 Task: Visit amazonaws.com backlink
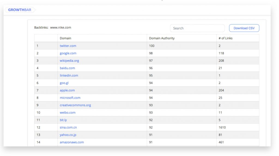point(72,142)
